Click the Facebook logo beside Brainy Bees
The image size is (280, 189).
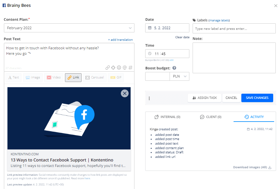coord(4,6)
